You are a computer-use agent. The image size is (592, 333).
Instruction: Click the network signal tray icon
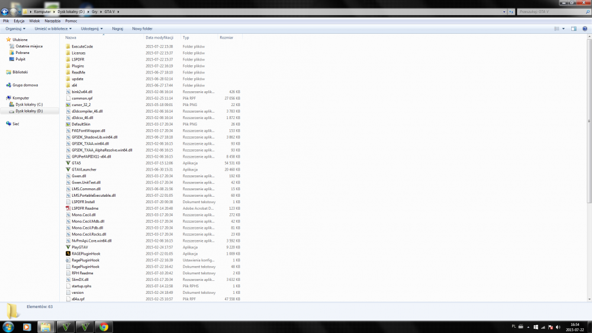[543, 327]
